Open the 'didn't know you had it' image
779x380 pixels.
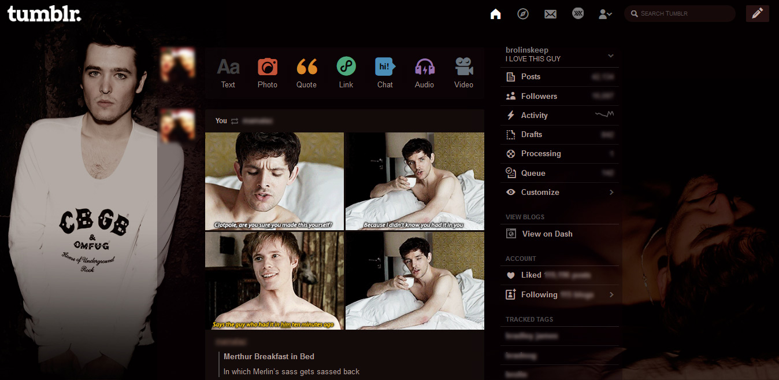pos(415,181)
